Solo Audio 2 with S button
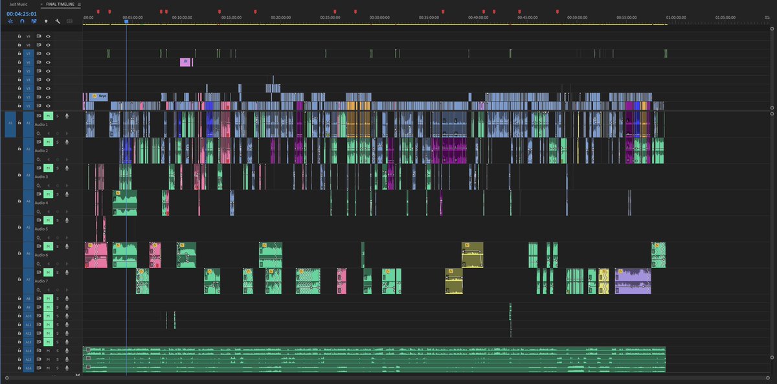The image size is (777, 384). pos(57,141)
